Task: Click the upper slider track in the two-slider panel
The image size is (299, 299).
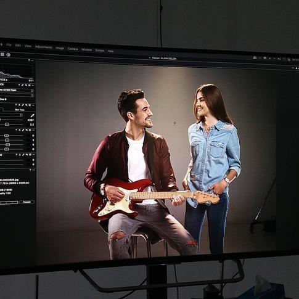Action: click(x=12, y=160)
